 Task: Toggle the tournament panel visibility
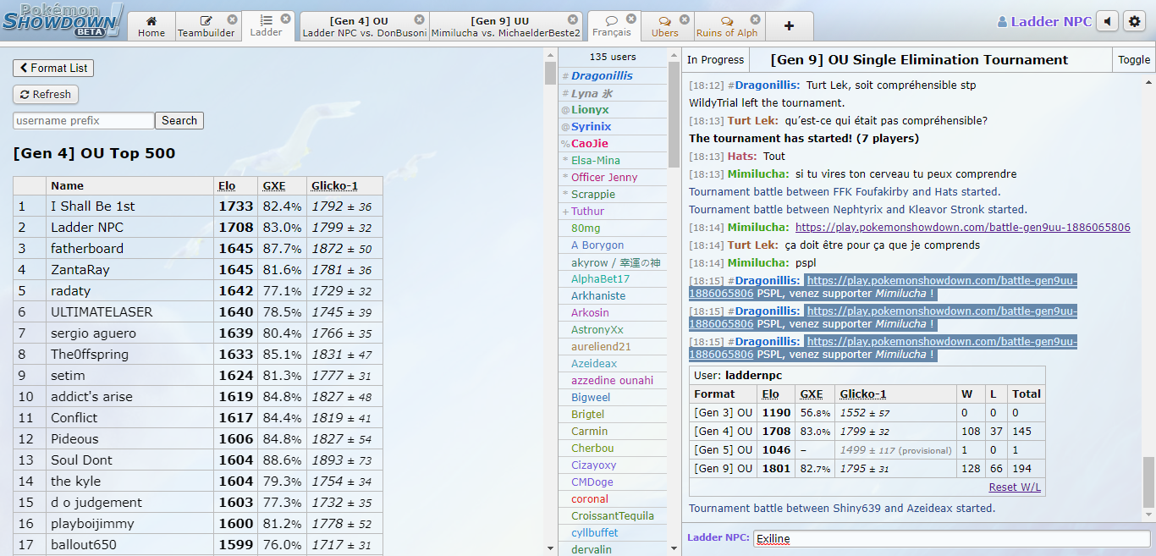[1134, 60]
